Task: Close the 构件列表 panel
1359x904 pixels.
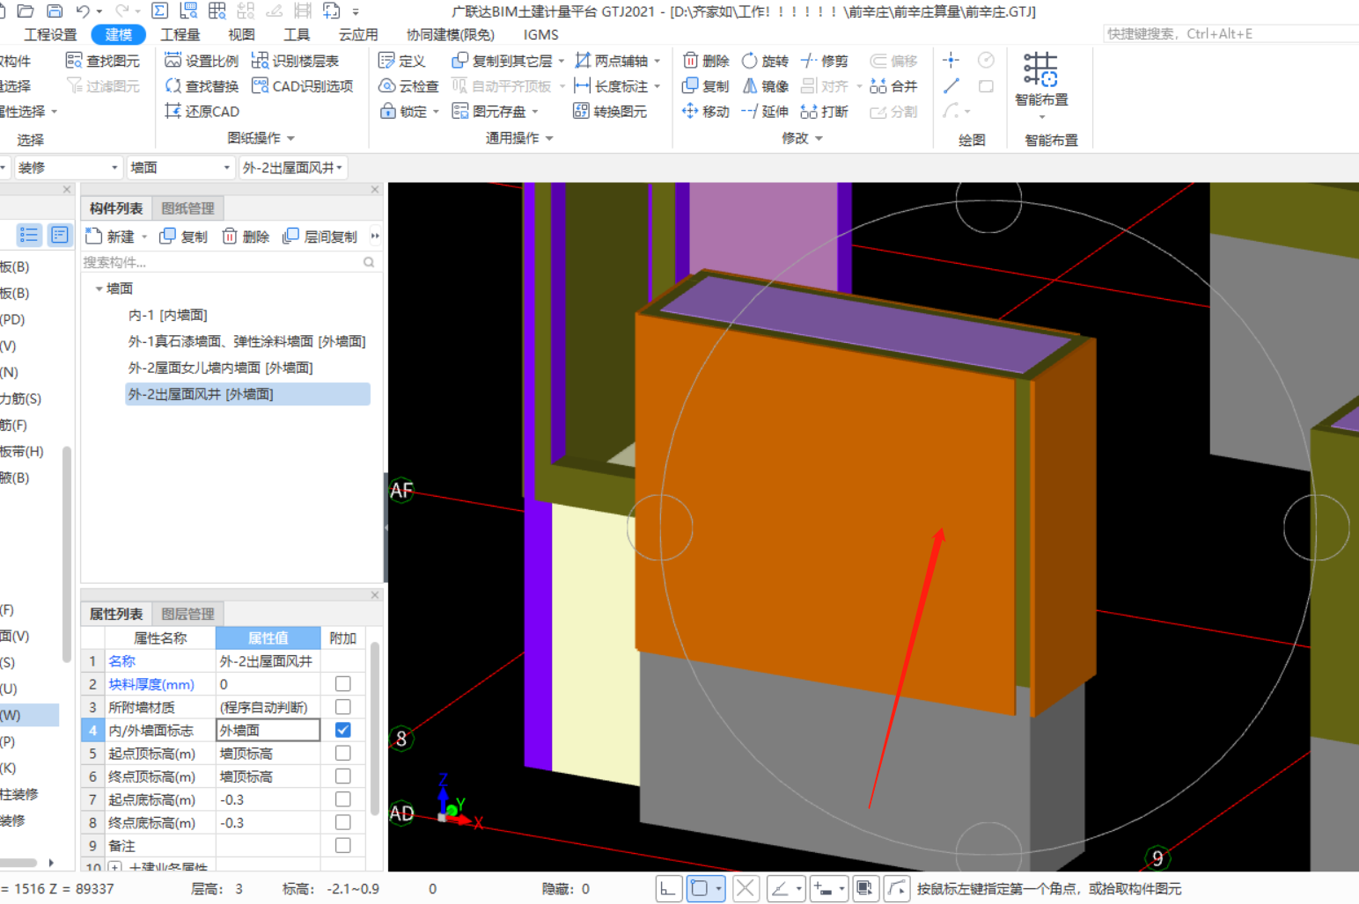Action: [375, 189]
